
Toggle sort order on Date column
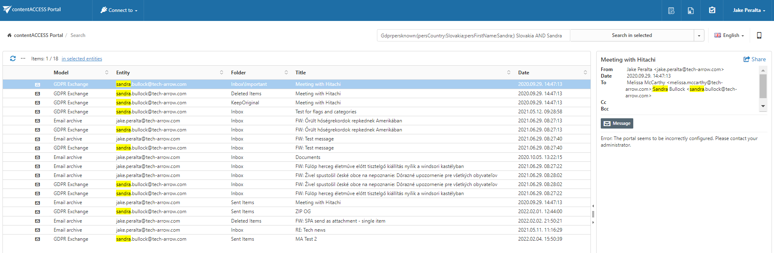585,72
